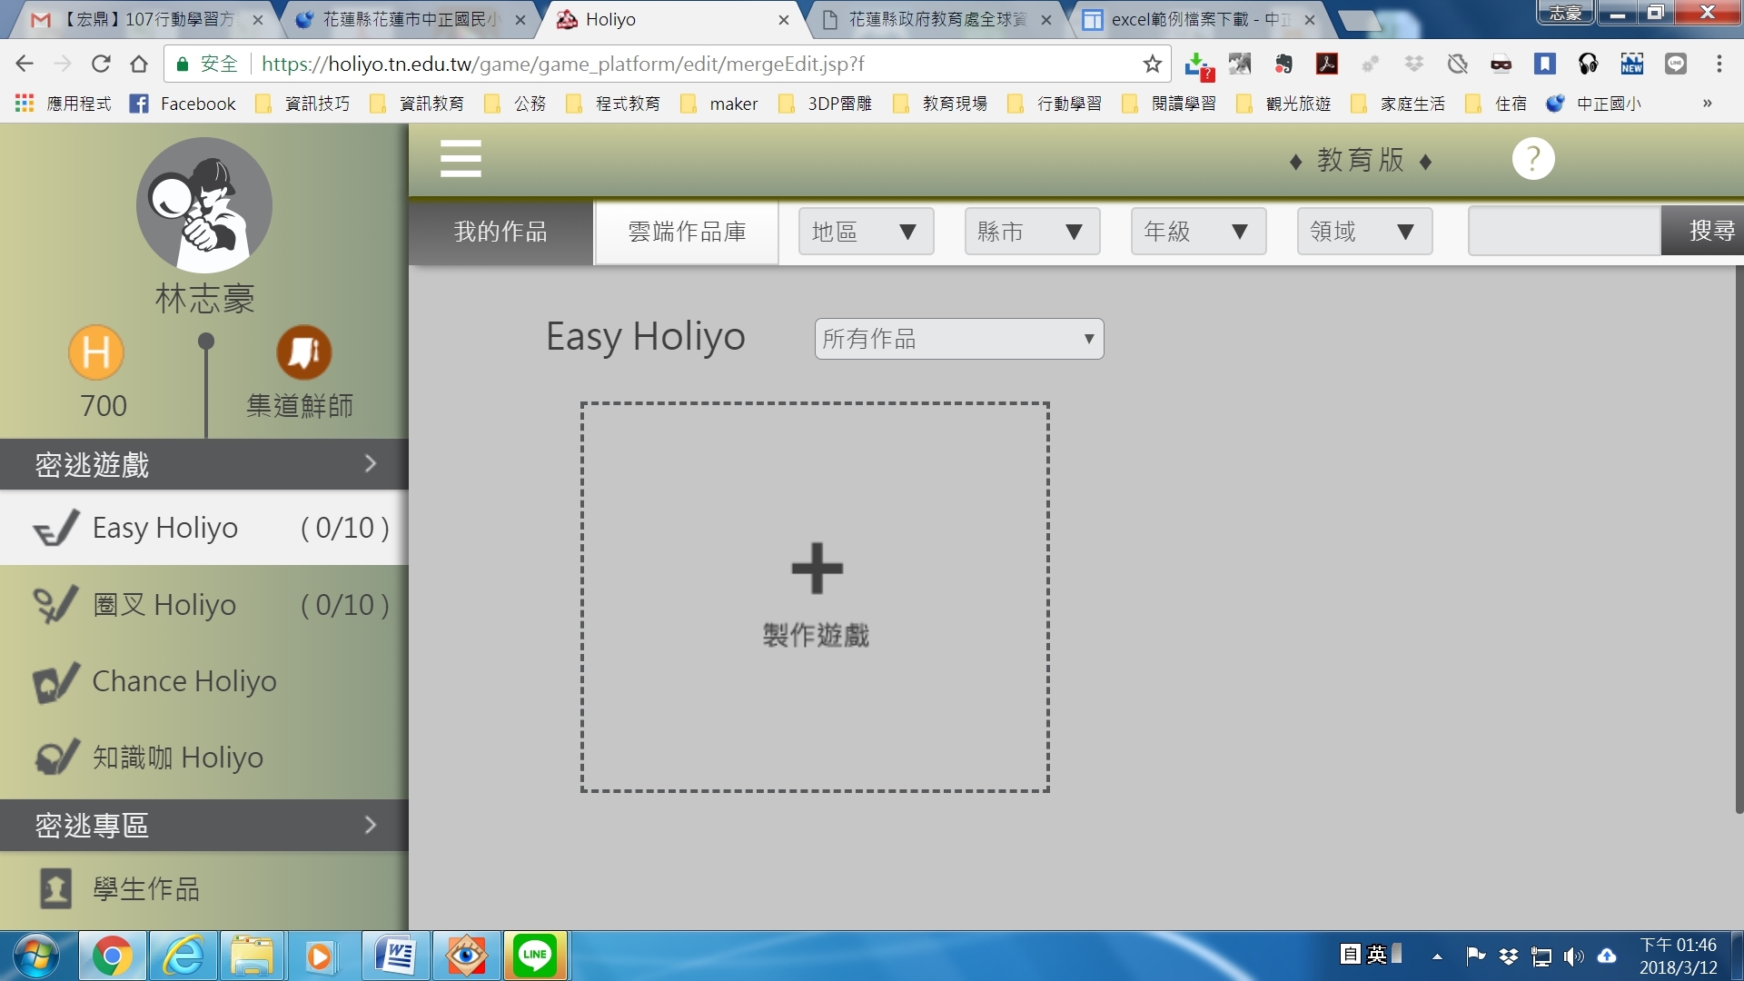1744x981 pixels.
Task: Open the 縣市 city dropdown
Action: click(1032, 232)
